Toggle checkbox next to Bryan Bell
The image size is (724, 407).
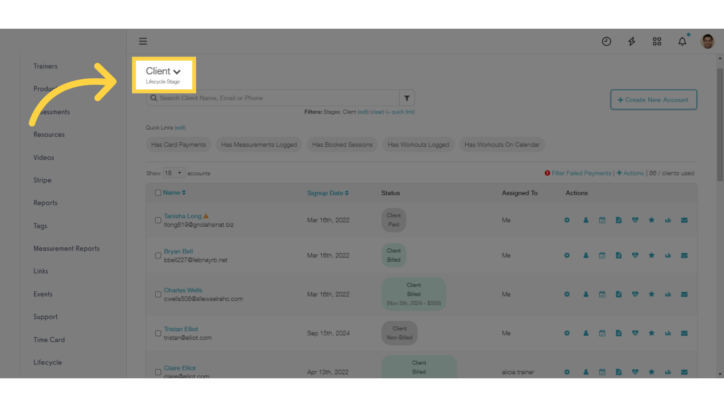(x=158, y=255)
